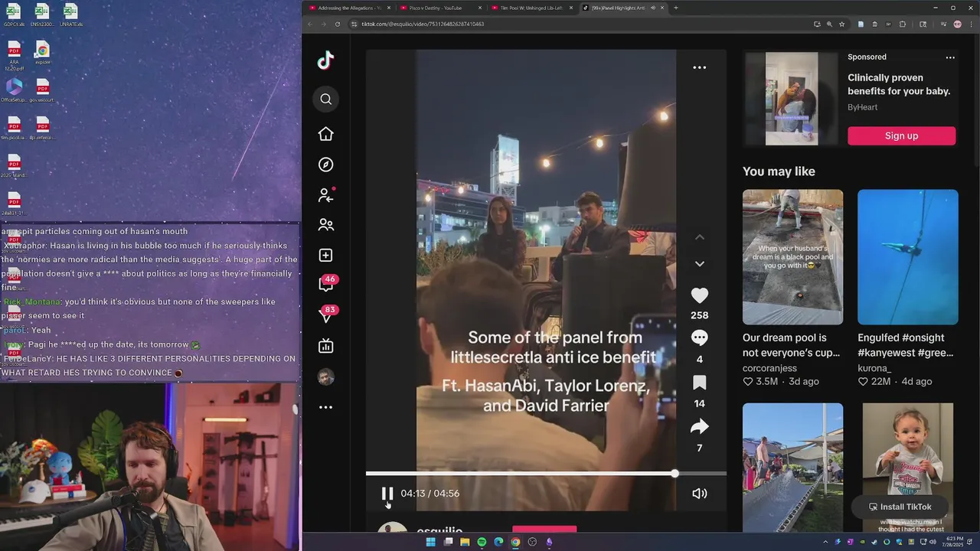Screen dimensions: 980x551
Task: Go to TikTok Home (For You) icon
Action: click(326, 134)
